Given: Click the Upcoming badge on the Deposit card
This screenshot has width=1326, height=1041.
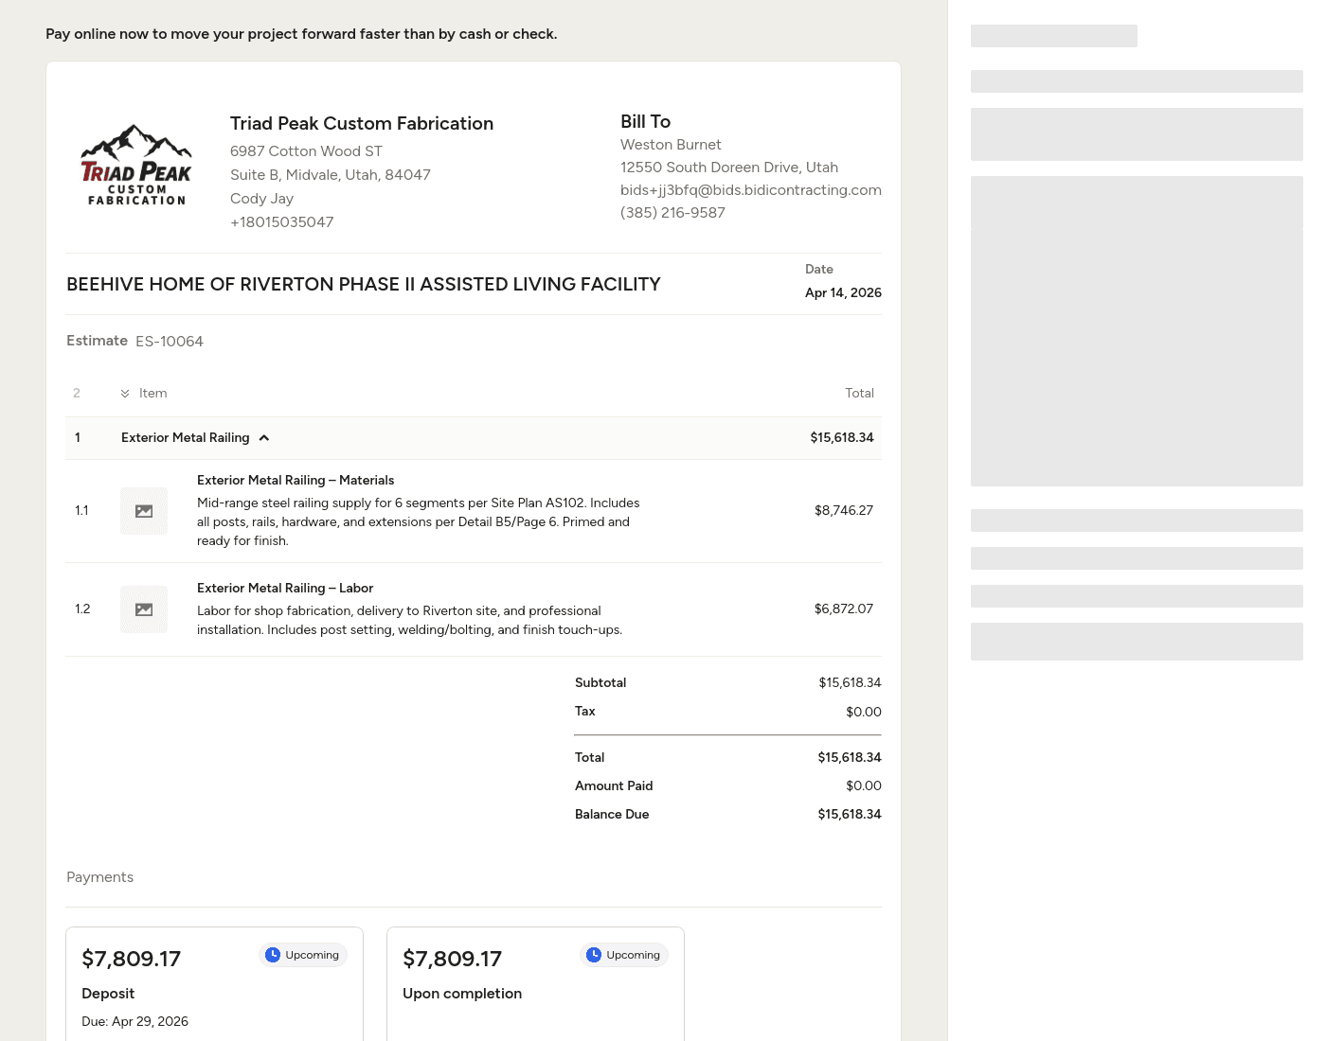Looking at the screenshot, I should click(x=303, y=955).
